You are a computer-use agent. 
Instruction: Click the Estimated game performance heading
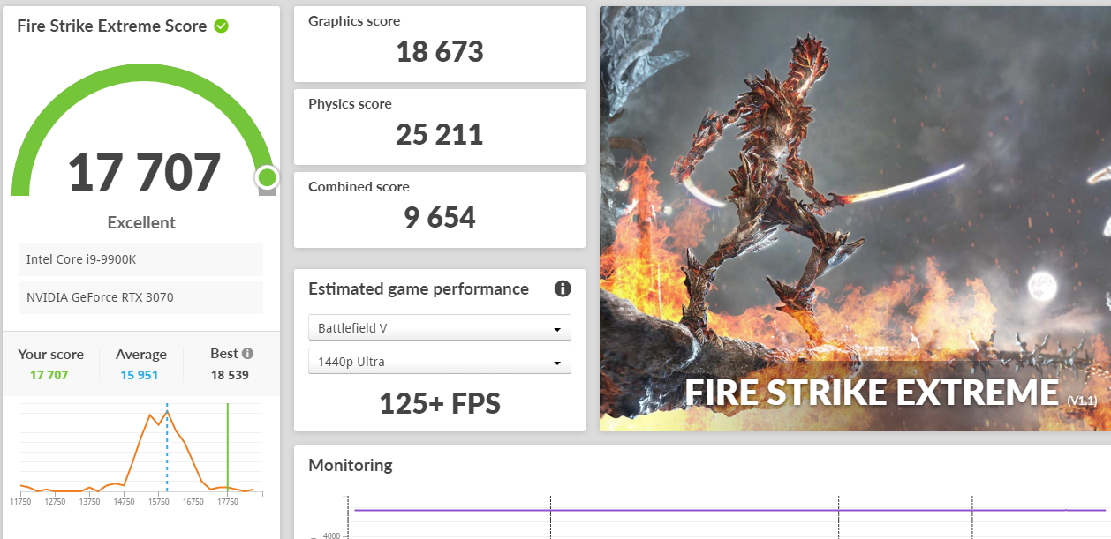tap(419, 288)
